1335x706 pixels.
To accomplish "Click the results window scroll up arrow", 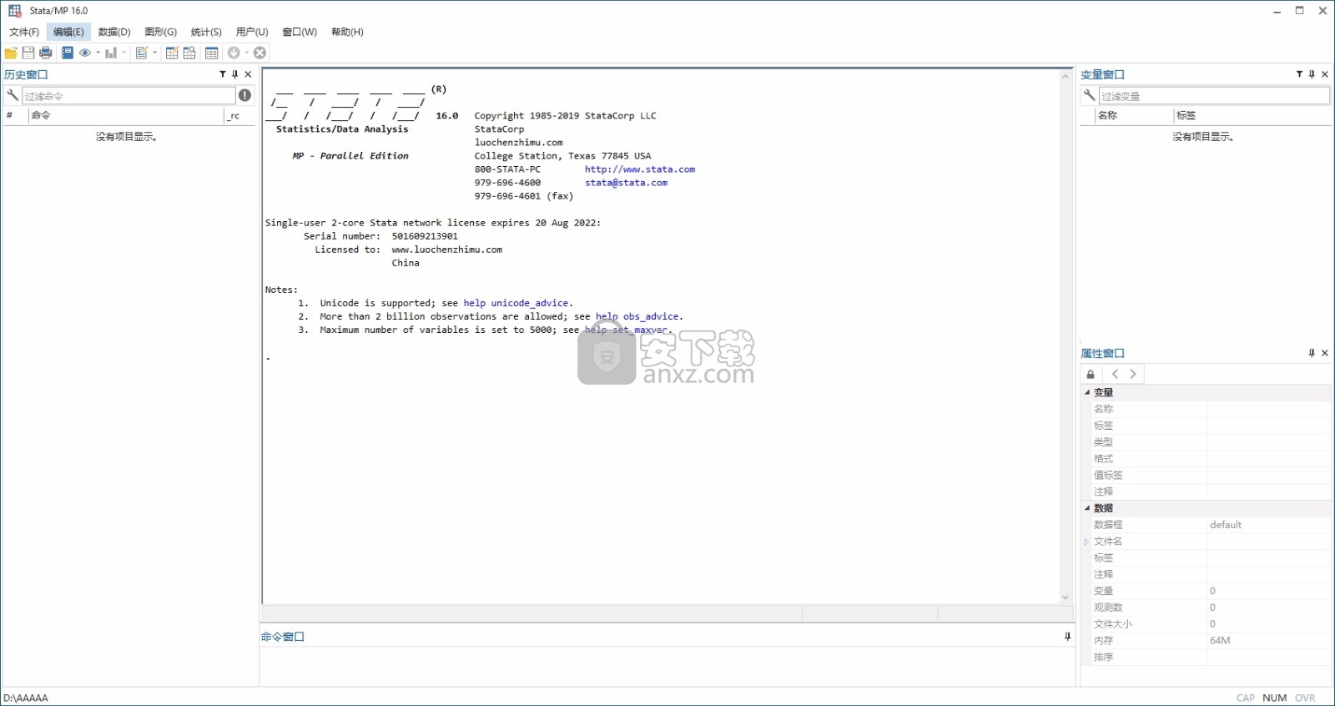I will 1065,76.
